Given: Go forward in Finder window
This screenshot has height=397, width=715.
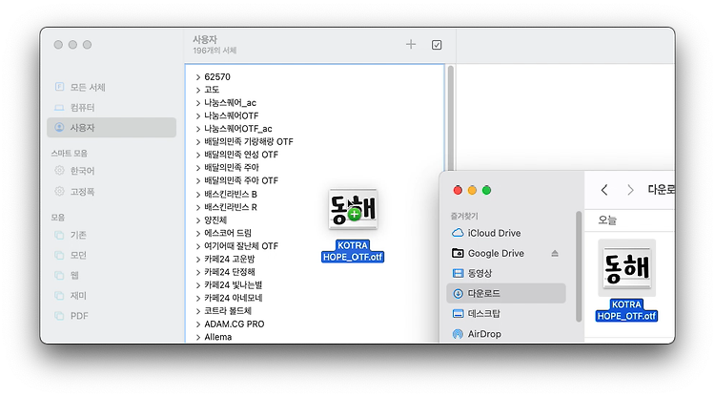Looking at the screenshot, I should click(630, 190).
